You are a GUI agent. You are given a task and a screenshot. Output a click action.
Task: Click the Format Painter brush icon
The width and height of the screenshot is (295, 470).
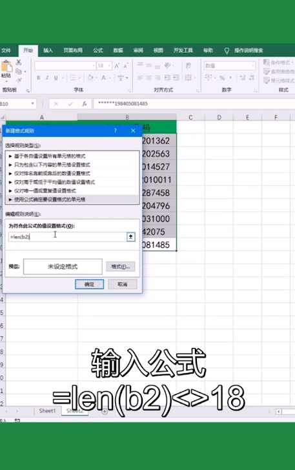click(x=19, y=80)
